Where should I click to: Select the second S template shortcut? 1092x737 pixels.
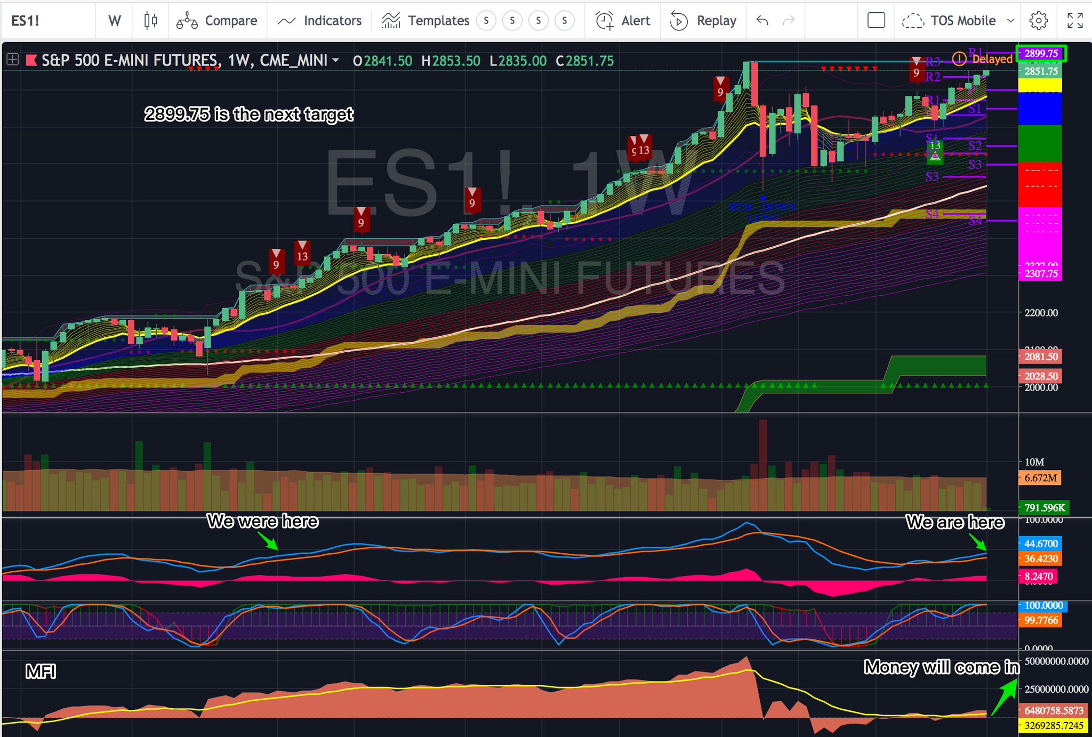[x=512, y=21]
